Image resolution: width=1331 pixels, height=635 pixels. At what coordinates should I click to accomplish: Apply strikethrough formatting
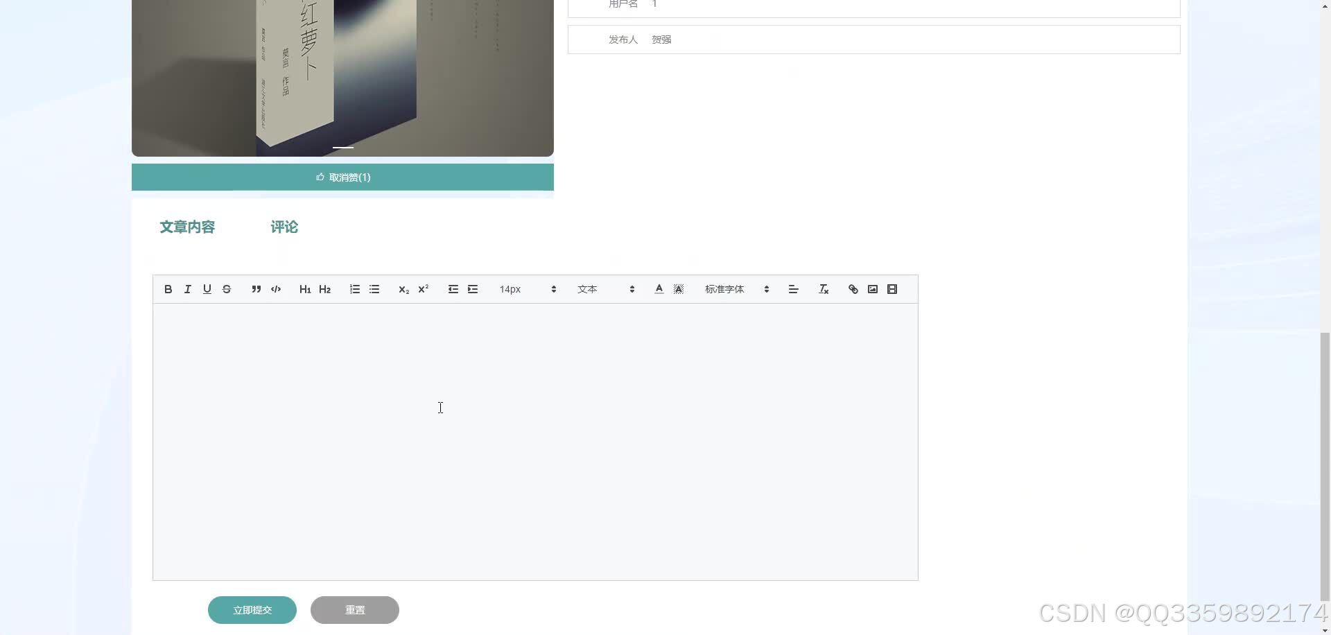tap(226, 289)
